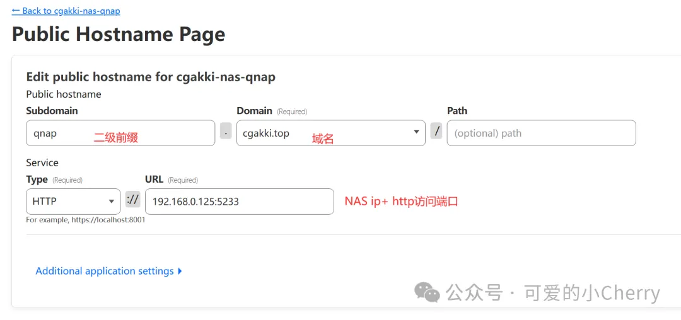Screen dimensions: 681x320
Task: Click the caret arrow in Type selector
Action: tap(111, 201)
